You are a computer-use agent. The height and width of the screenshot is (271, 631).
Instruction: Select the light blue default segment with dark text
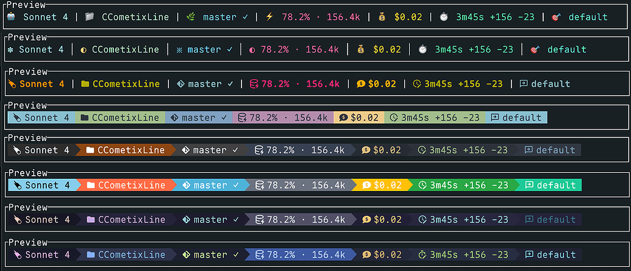click(x=516, y=118)
